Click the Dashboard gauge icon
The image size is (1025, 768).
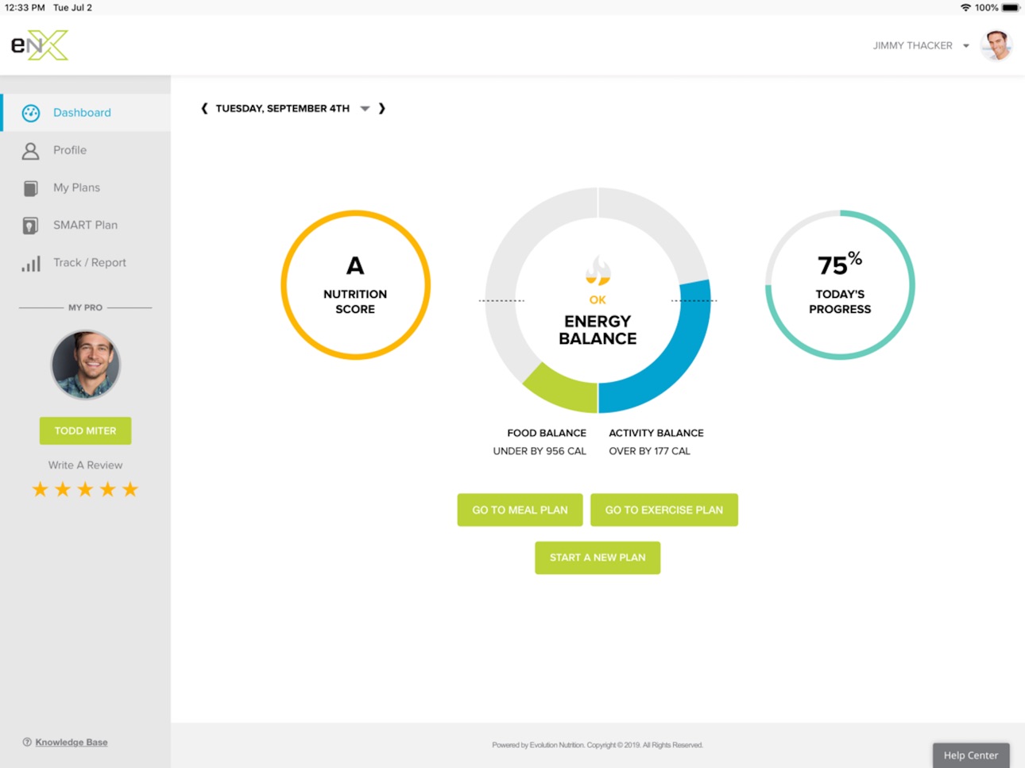31,113
